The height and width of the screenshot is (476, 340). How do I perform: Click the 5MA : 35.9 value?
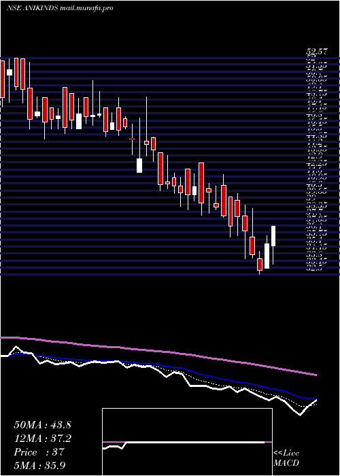40,466
